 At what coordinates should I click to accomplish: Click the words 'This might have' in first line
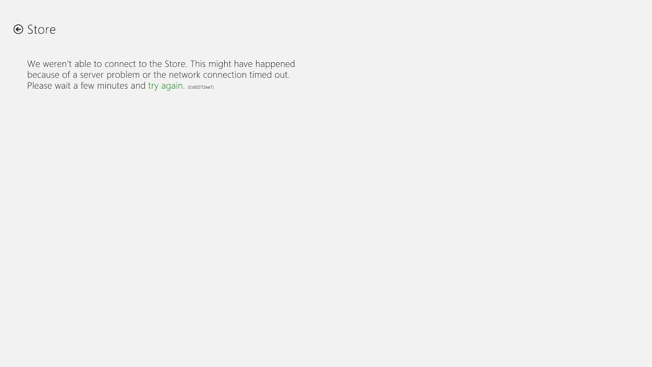[x=222, y=64]
